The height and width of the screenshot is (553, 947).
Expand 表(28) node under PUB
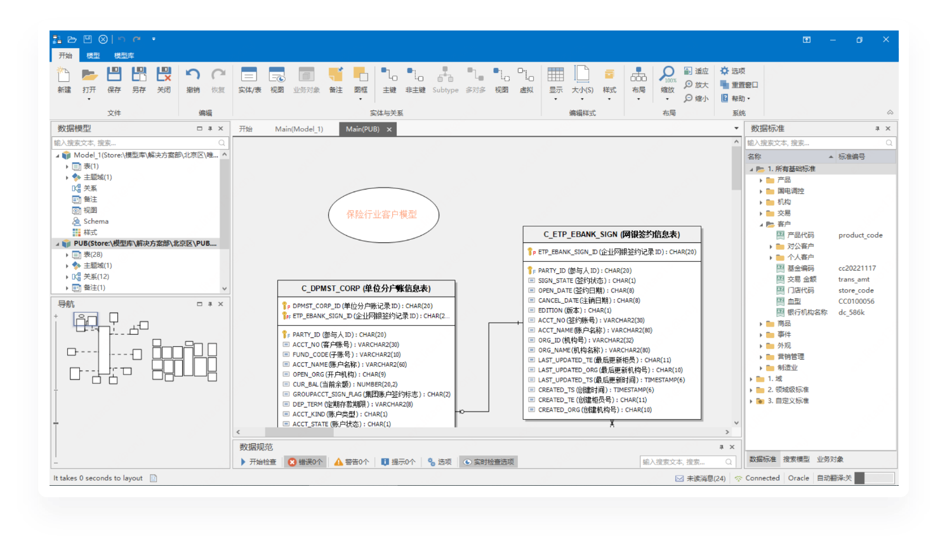(x=67, y=254)
